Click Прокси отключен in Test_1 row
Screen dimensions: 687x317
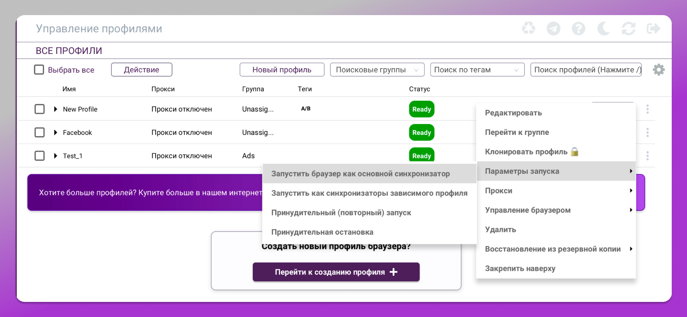click(x=182, y=156)
